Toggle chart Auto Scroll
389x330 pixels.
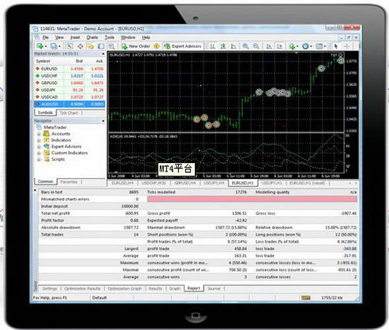[269, 46]
